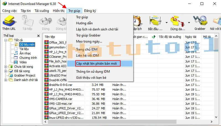This screenshot has height=126, width=221.
Task: Maximize the Internet Download Manager window
Action: (x=202, y=4)
